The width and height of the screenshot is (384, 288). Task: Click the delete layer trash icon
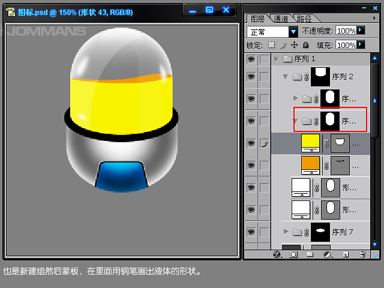362,254
